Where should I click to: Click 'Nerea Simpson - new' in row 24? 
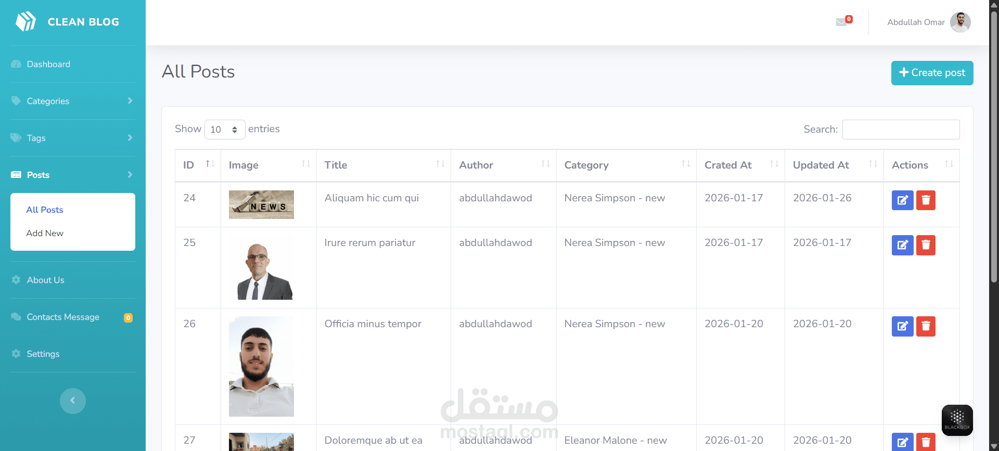(614, 198)
